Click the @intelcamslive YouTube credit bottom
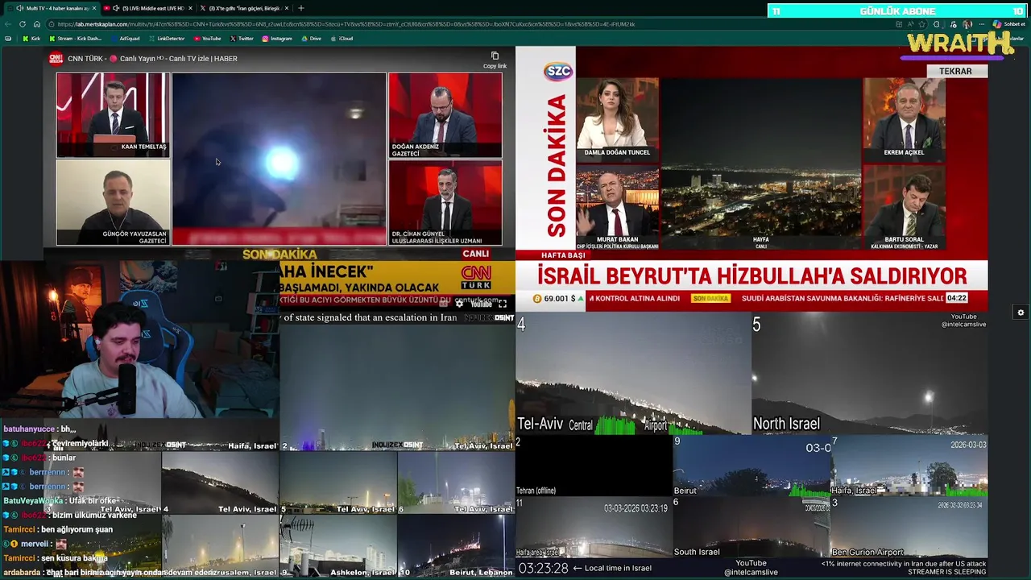Screen dimensions: 1031x580 (x=751, y=573)
